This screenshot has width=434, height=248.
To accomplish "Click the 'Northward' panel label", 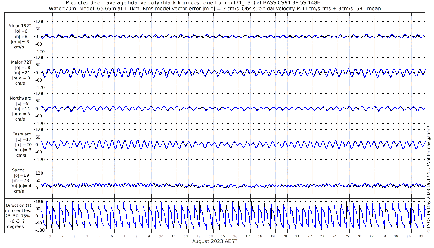I will (20, 98).
